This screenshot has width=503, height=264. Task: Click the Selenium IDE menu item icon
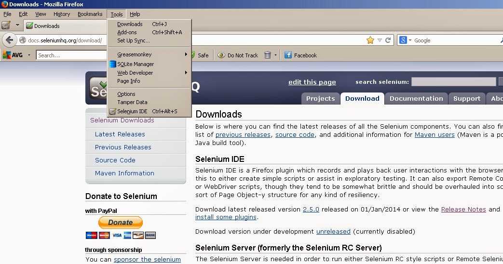[112, 111]
